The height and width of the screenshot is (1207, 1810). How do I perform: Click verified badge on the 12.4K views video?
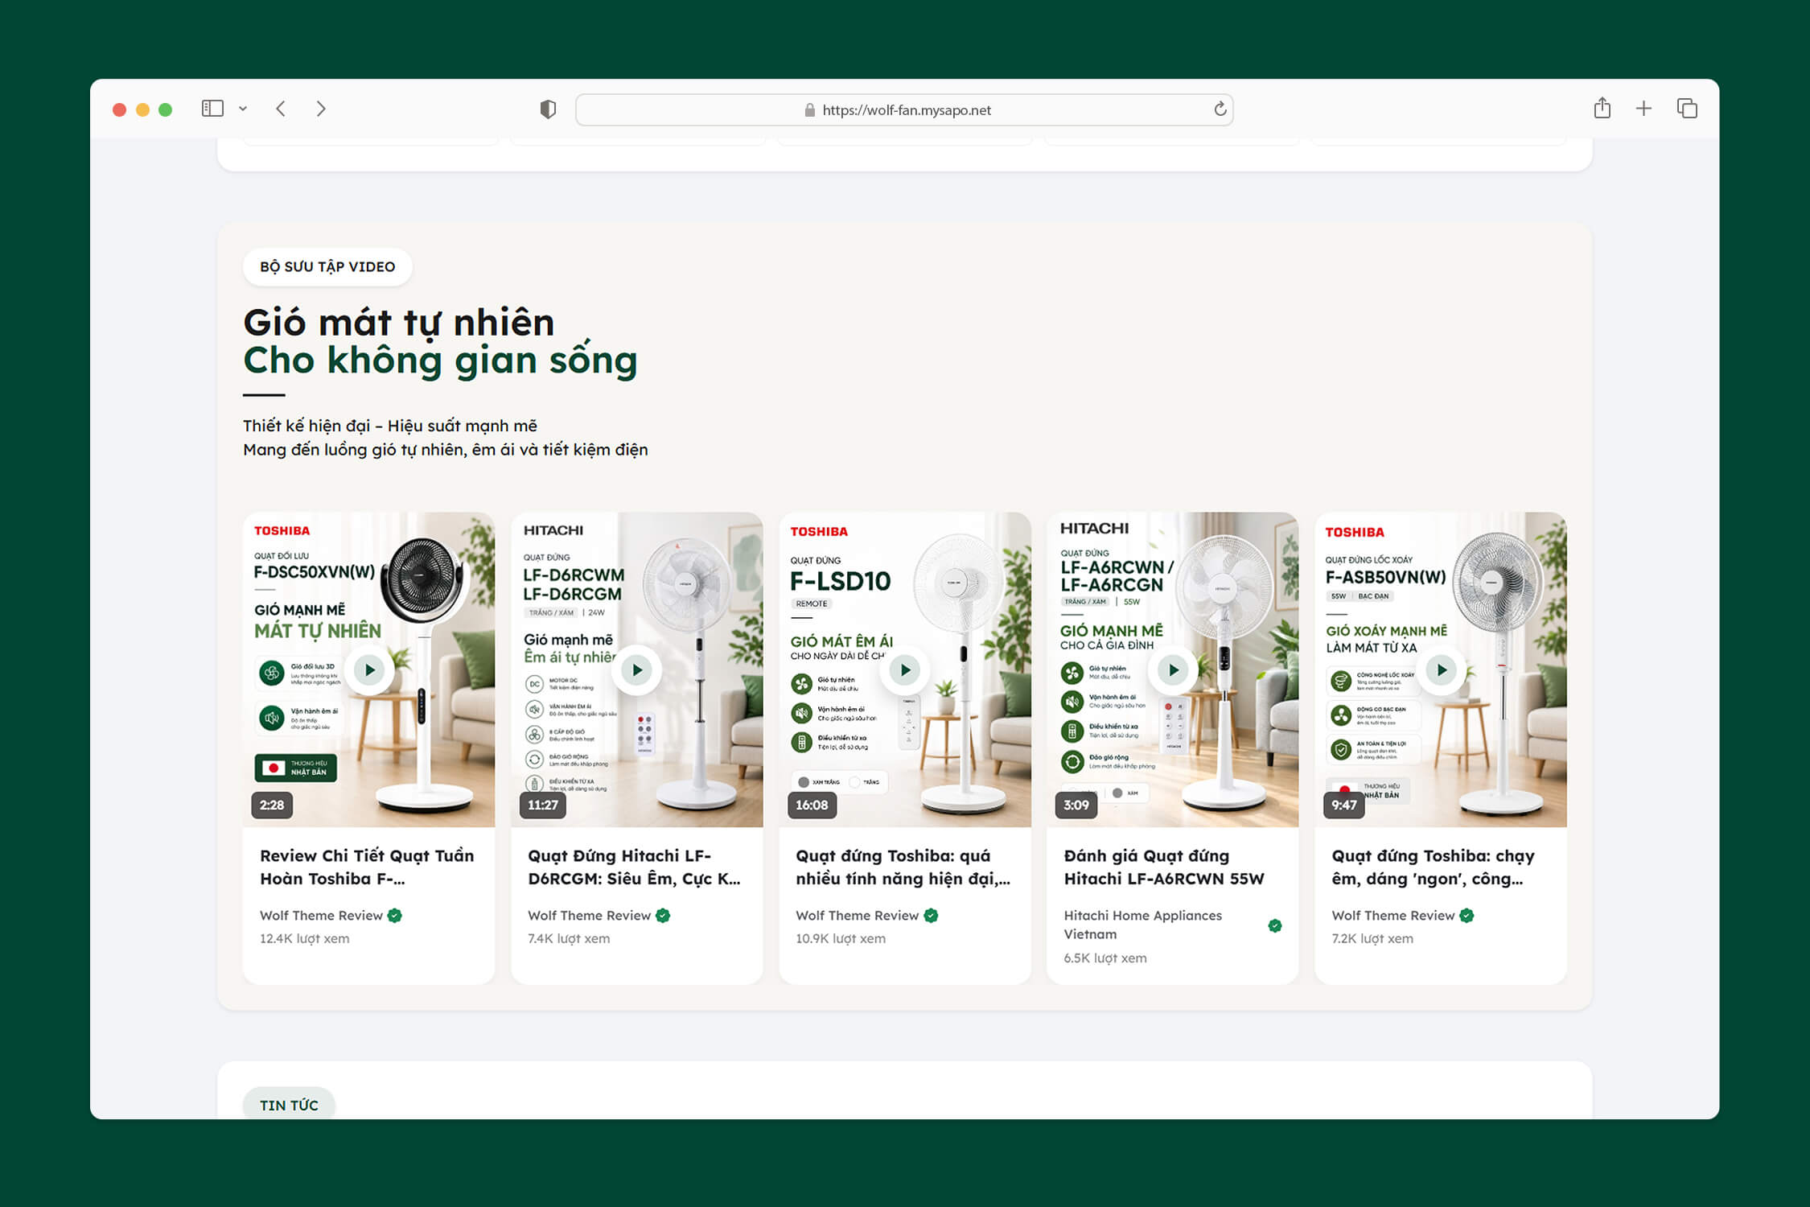(x=395, y=916)
